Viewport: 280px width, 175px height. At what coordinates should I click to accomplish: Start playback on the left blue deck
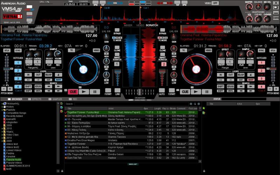[84, 92]
